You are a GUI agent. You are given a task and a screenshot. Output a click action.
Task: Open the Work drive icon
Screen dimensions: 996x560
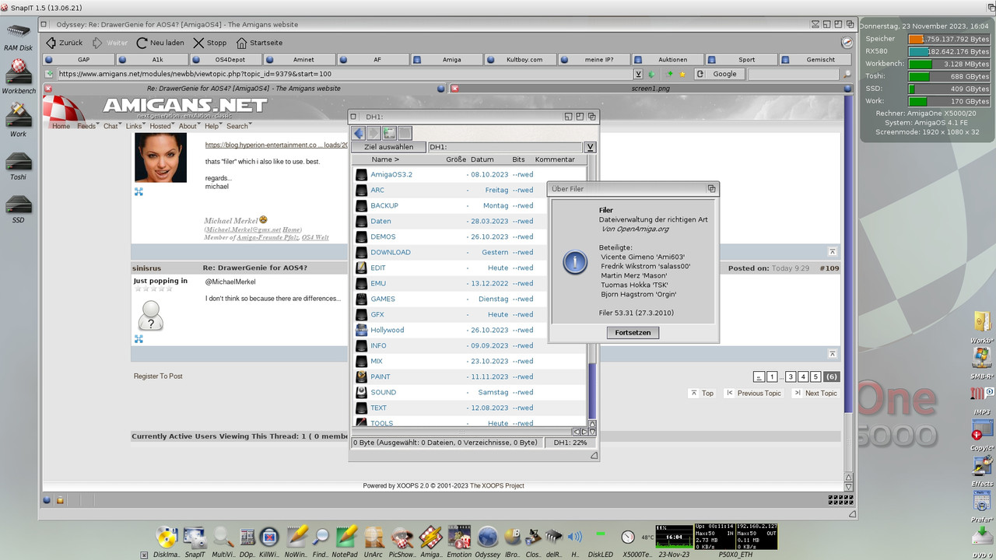[18, 120]
